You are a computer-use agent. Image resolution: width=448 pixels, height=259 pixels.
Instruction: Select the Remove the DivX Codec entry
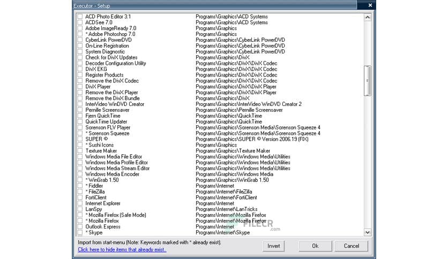(111, 81)
